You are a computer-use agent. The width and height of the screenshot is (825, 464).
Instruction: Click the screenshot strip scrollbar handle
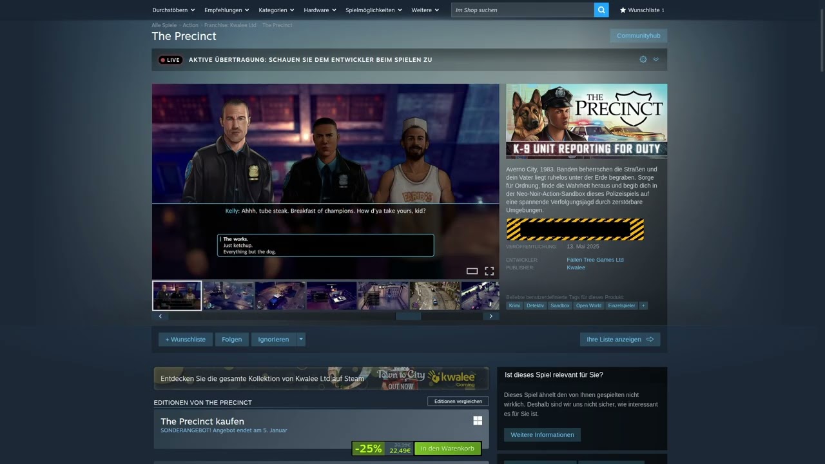tap(408, 316)
